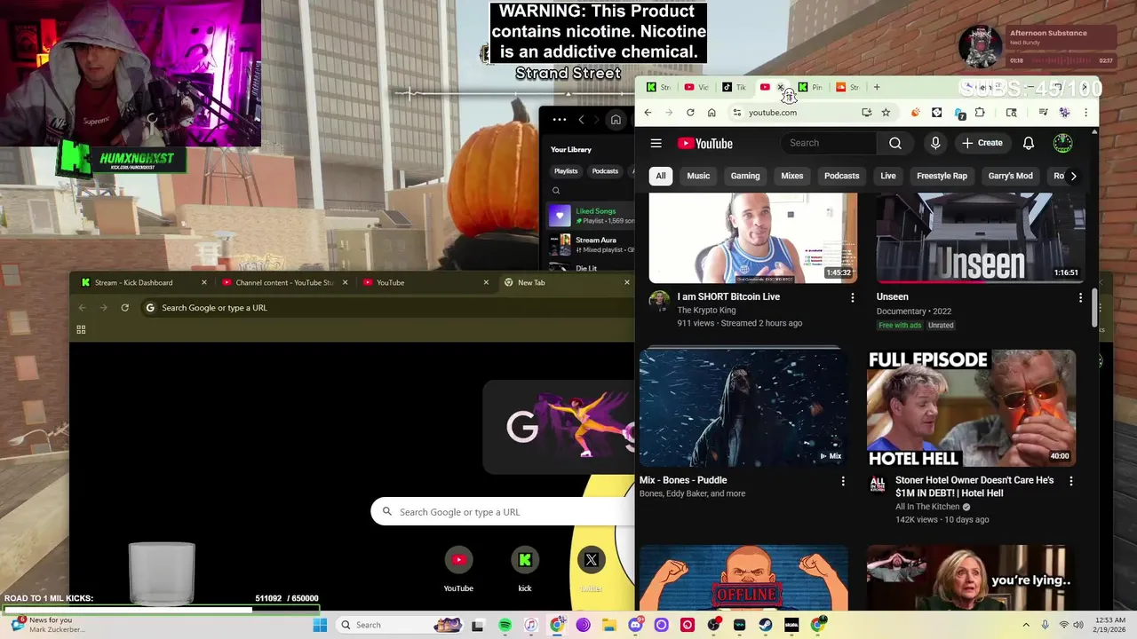
Task: Open File Explorer from the taskbar
Action: click(609, 625)
